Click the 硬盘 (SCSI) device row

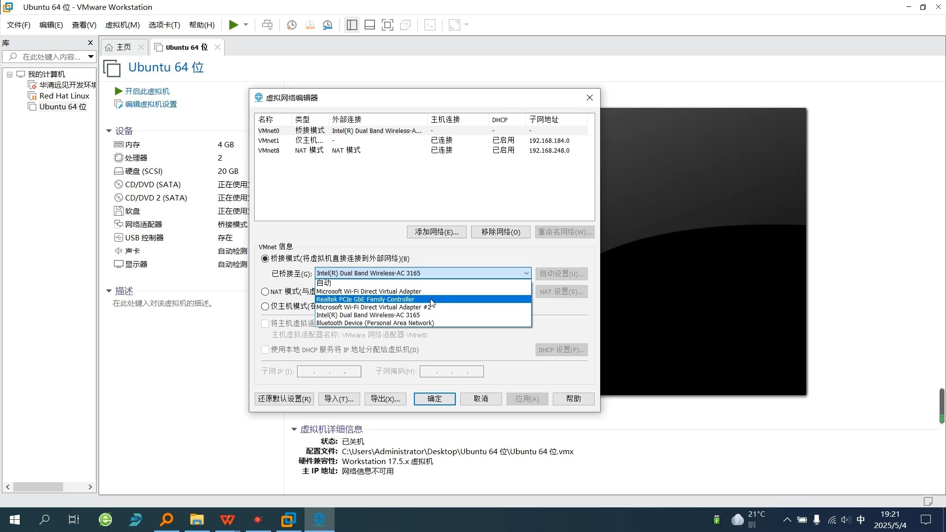[180, 171]
